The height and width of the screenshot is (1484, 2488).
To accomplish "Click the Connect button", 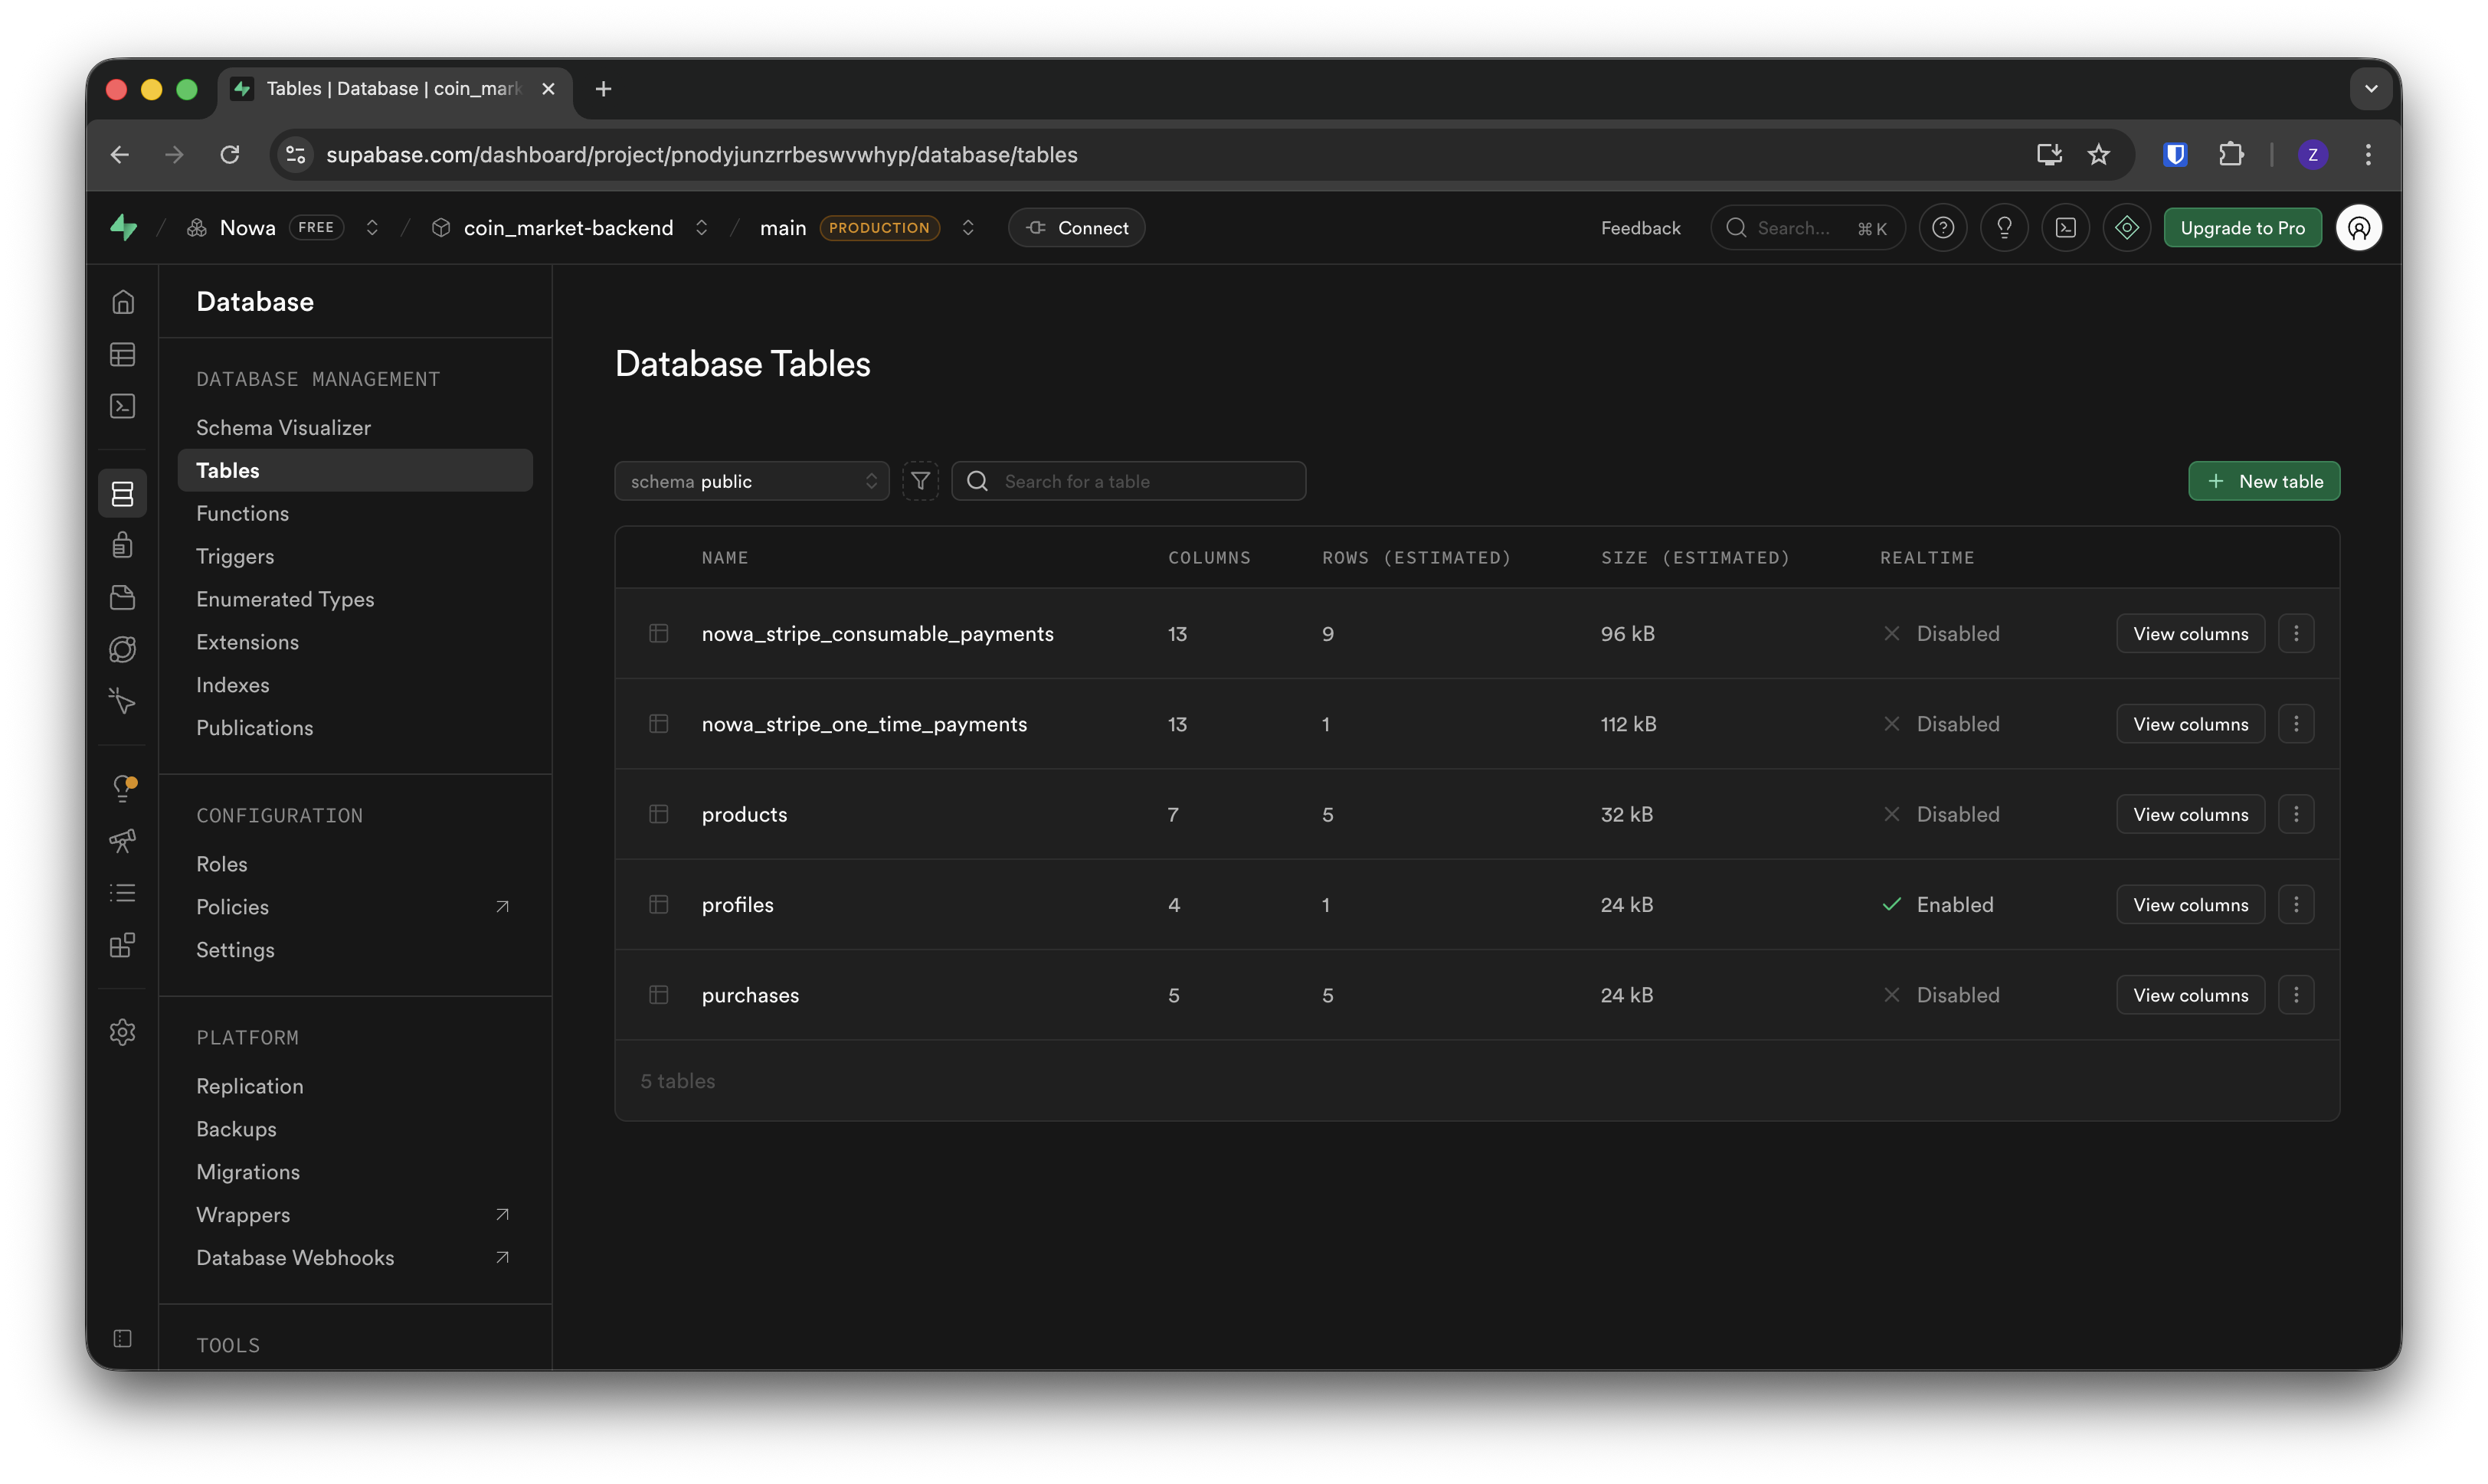I will click(x=1076, y=228).
